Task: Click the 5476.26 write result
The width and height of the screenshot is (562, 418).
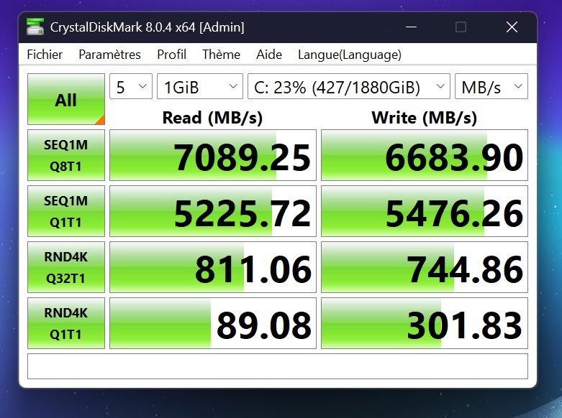Action: [x=425, y=211]
